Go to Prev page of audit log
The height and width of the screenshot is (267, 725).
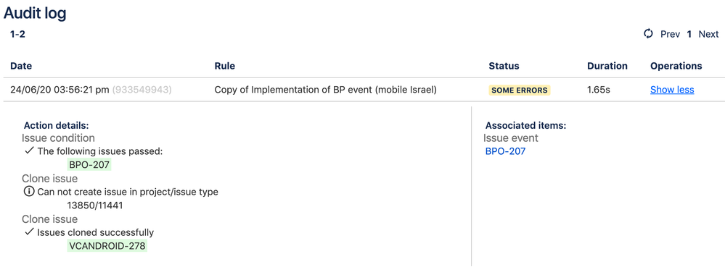coord(670,34)
